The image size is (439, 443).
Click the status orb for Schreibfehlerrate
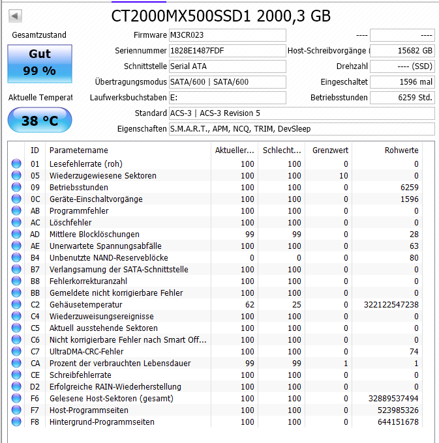tap(16, 375)
